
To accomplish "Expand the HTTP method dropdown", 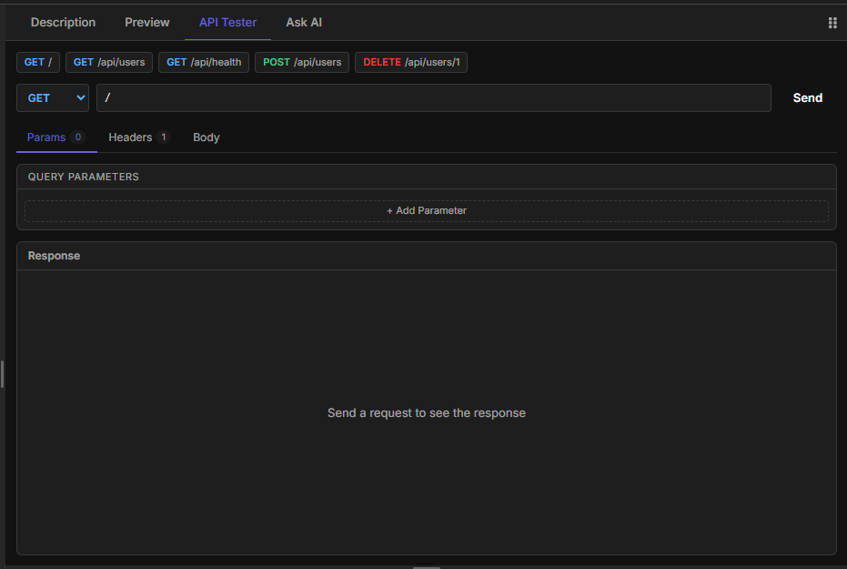I will pos(53,98).
